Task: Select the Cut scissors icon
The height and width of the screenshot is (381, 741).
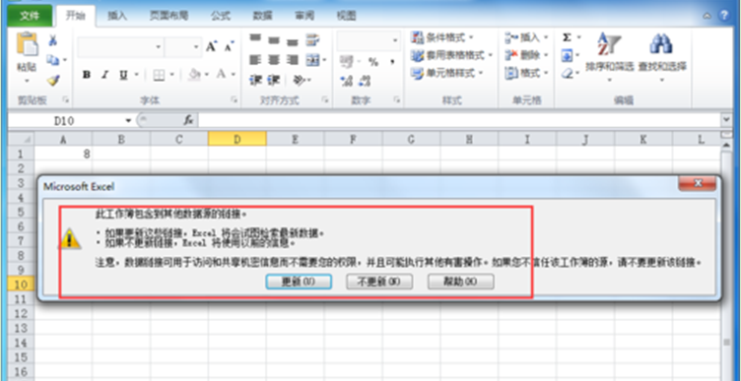Action: click(53, 41)
